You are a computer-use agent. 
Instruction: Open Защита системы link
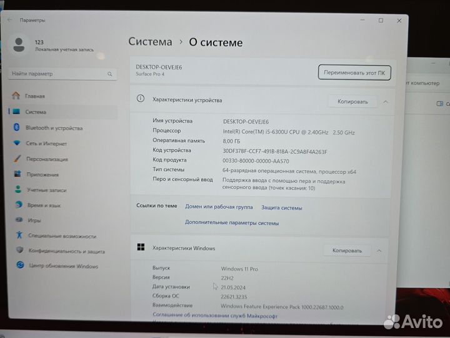tap(281, 208)
